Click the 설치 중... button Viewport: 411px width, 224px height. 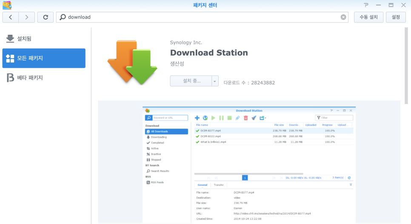[191, 81]
